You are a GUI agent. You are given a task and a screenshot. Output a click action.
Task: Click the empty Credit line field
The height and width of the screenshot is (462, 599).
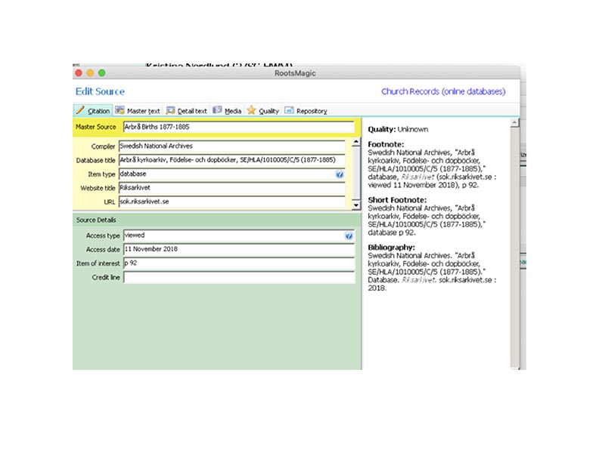click(239, 278)
